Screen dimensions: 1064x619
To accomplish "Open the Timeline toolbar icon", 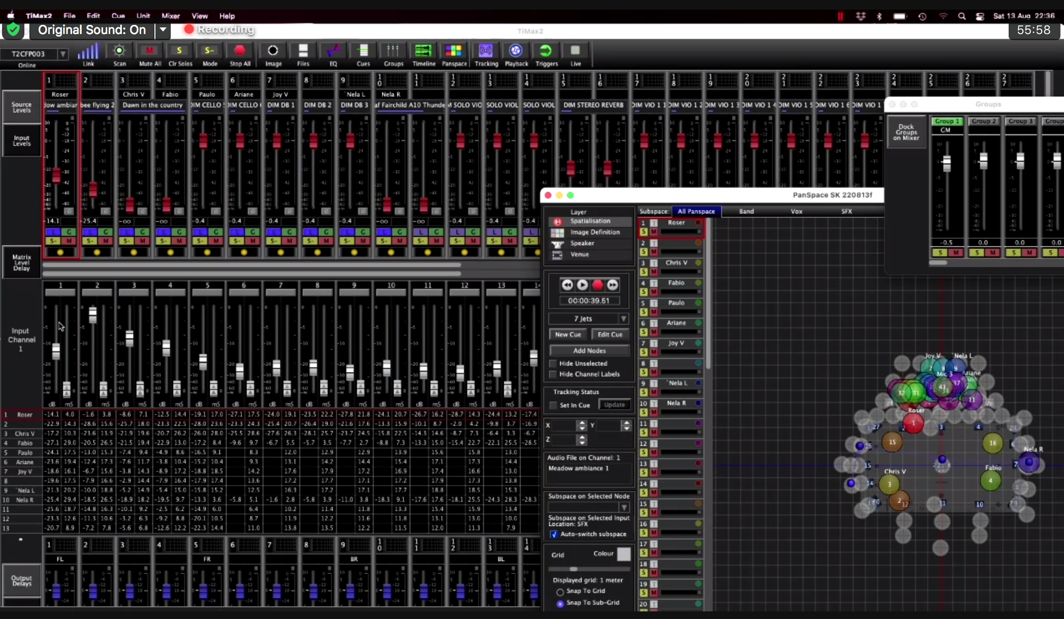I will coord(423,51).
